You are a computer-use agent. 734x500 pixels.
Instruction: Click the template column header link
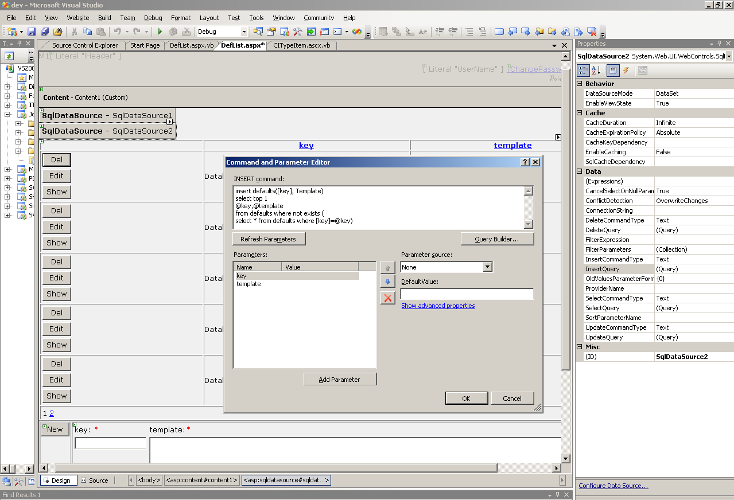512,145
